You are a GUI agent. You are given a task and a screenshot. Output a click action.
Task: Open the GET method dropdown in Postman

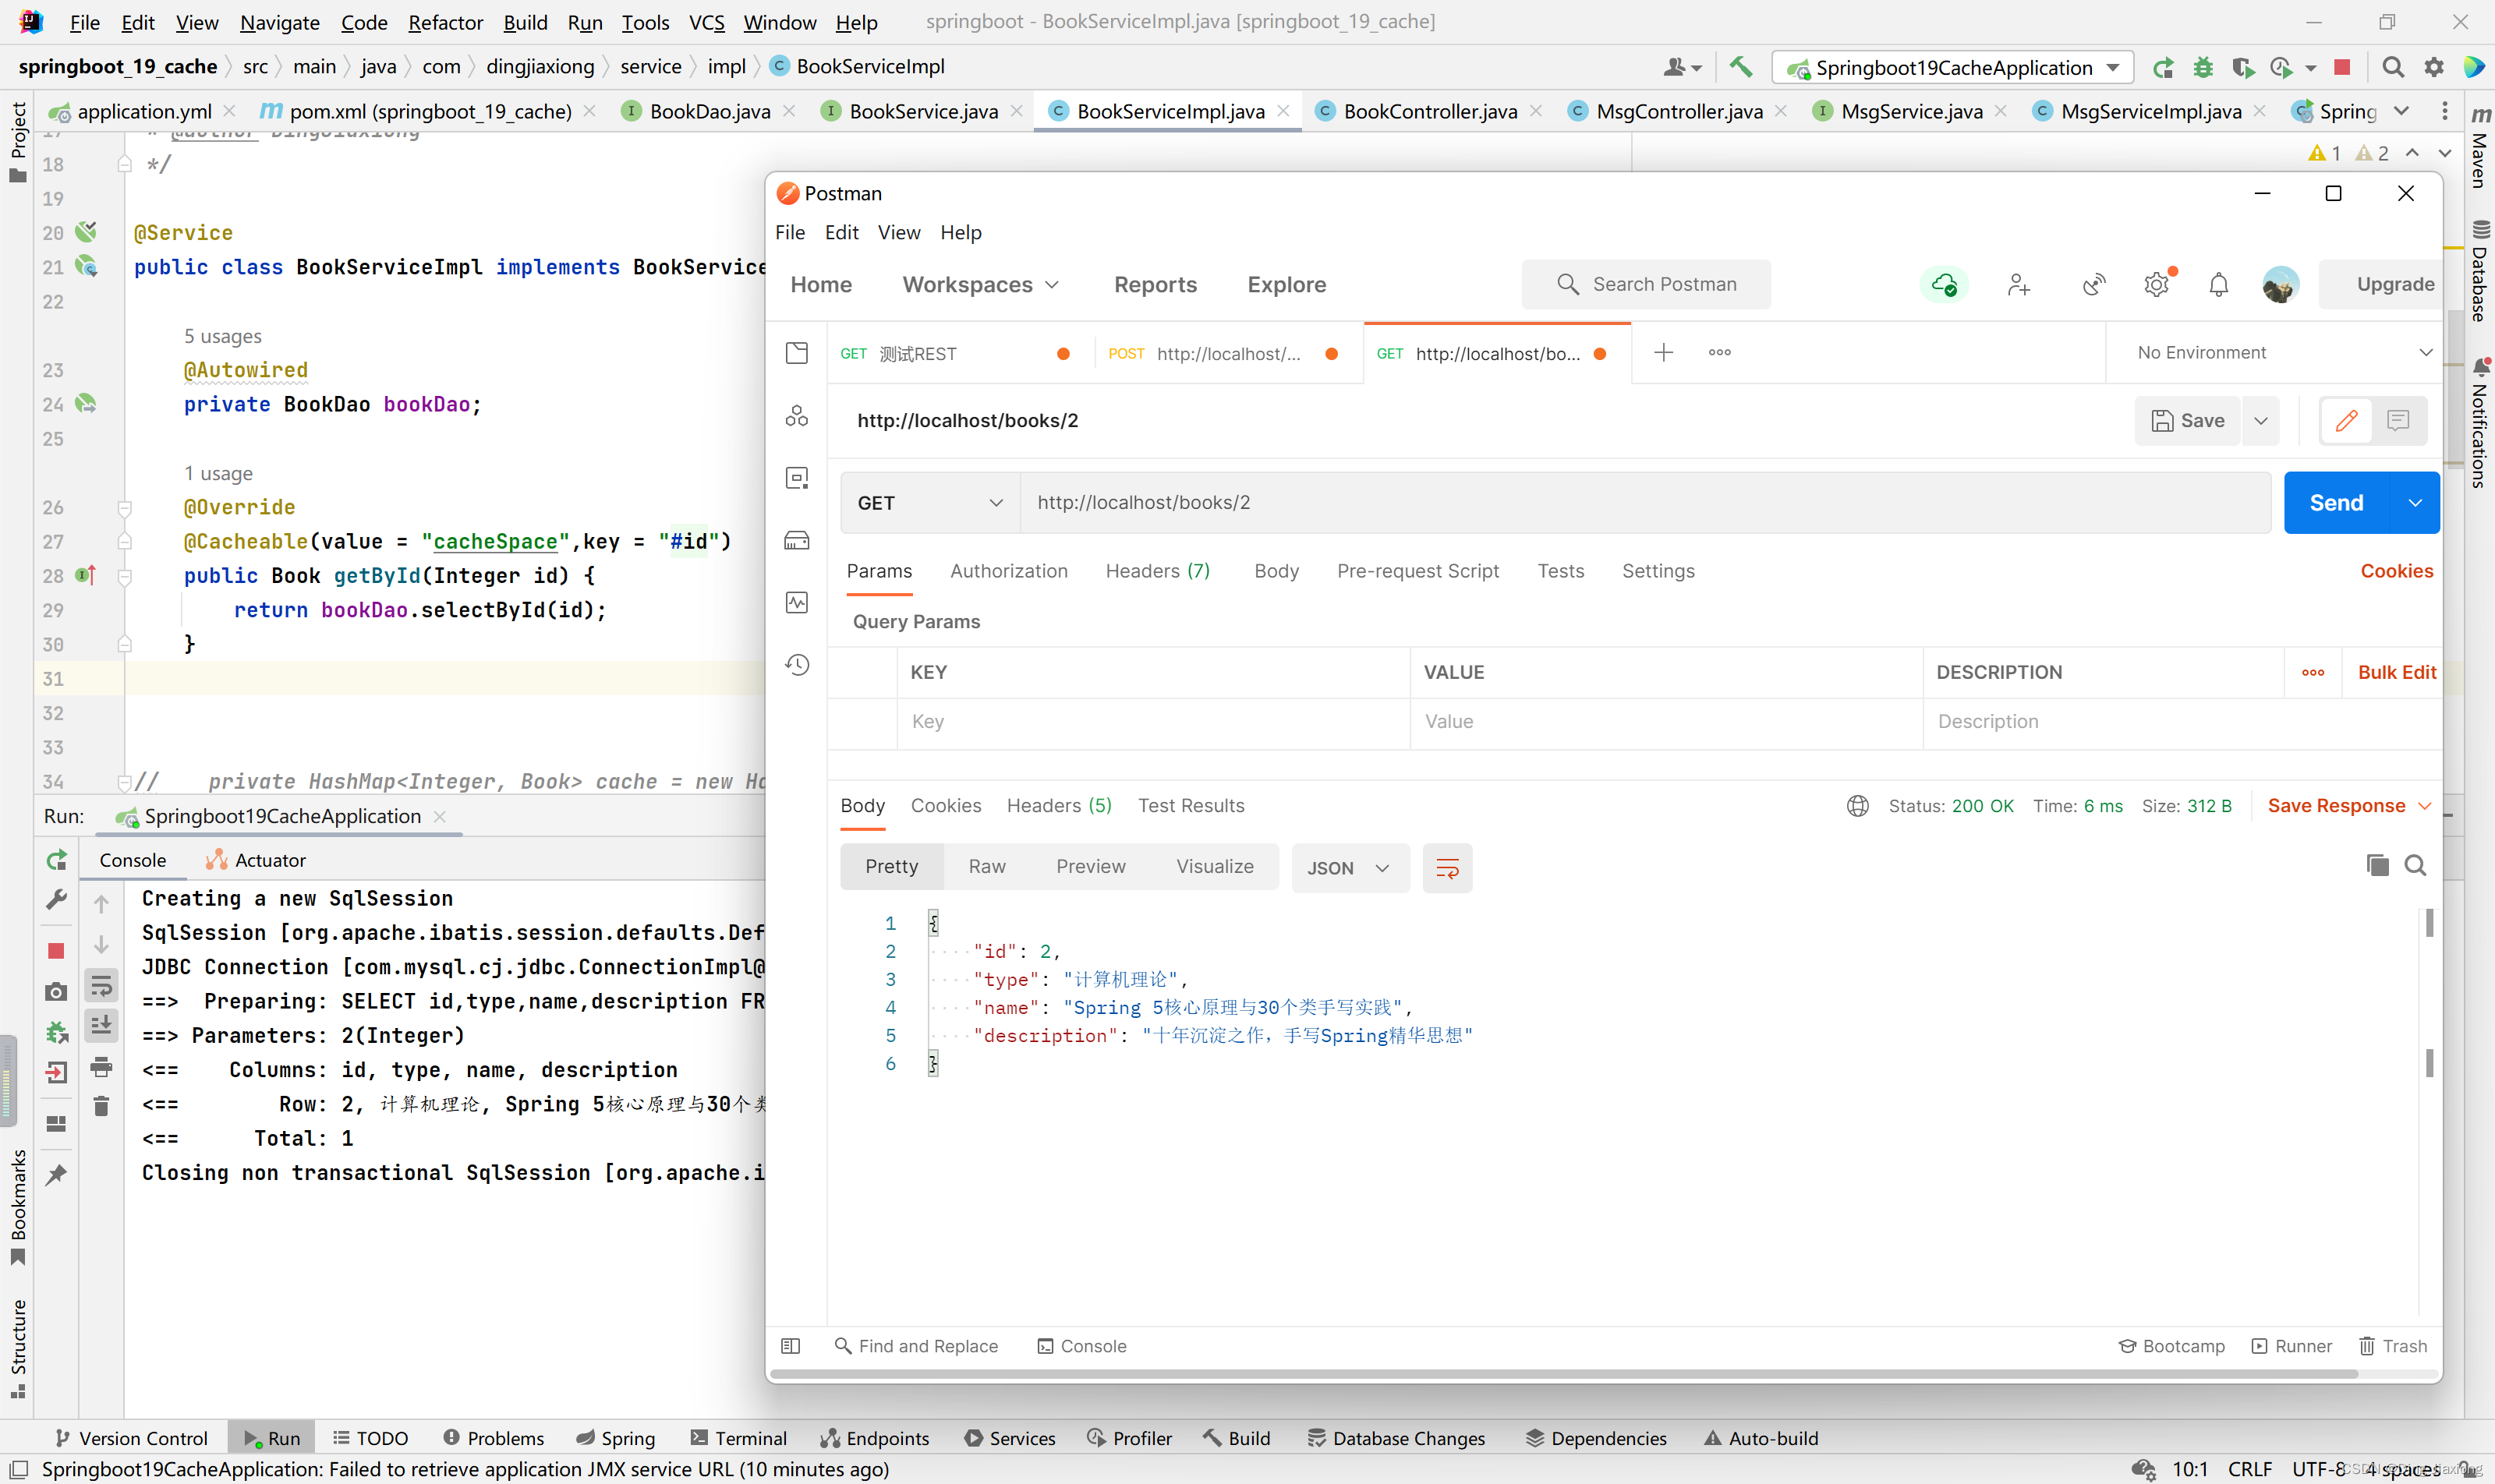point(929,503)
